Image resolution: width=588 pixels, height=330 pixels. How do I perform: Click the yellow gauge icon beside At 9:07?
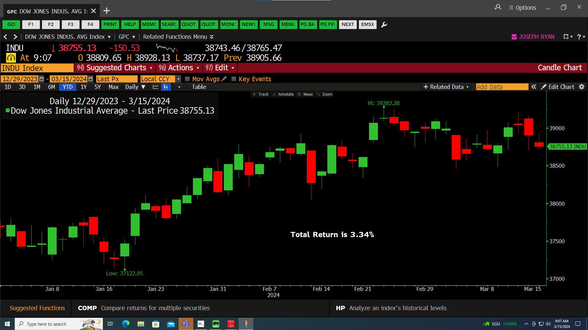(11, 58)
